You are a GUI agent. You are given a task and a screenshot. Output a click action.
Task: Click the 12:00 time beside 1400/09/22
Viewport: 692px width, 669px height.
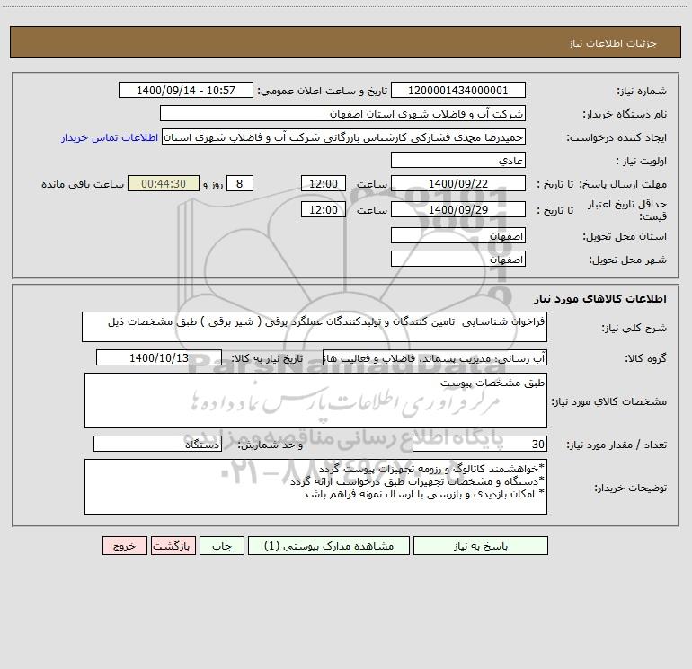pyautogui.click(x=323, y=183)
